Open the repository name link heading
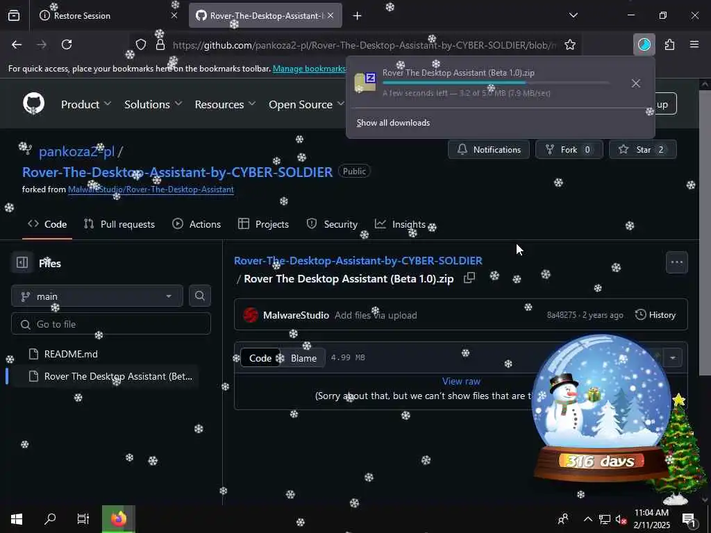Image resolution: width=711 pixels, height=533 pixels. coord(177,172)
